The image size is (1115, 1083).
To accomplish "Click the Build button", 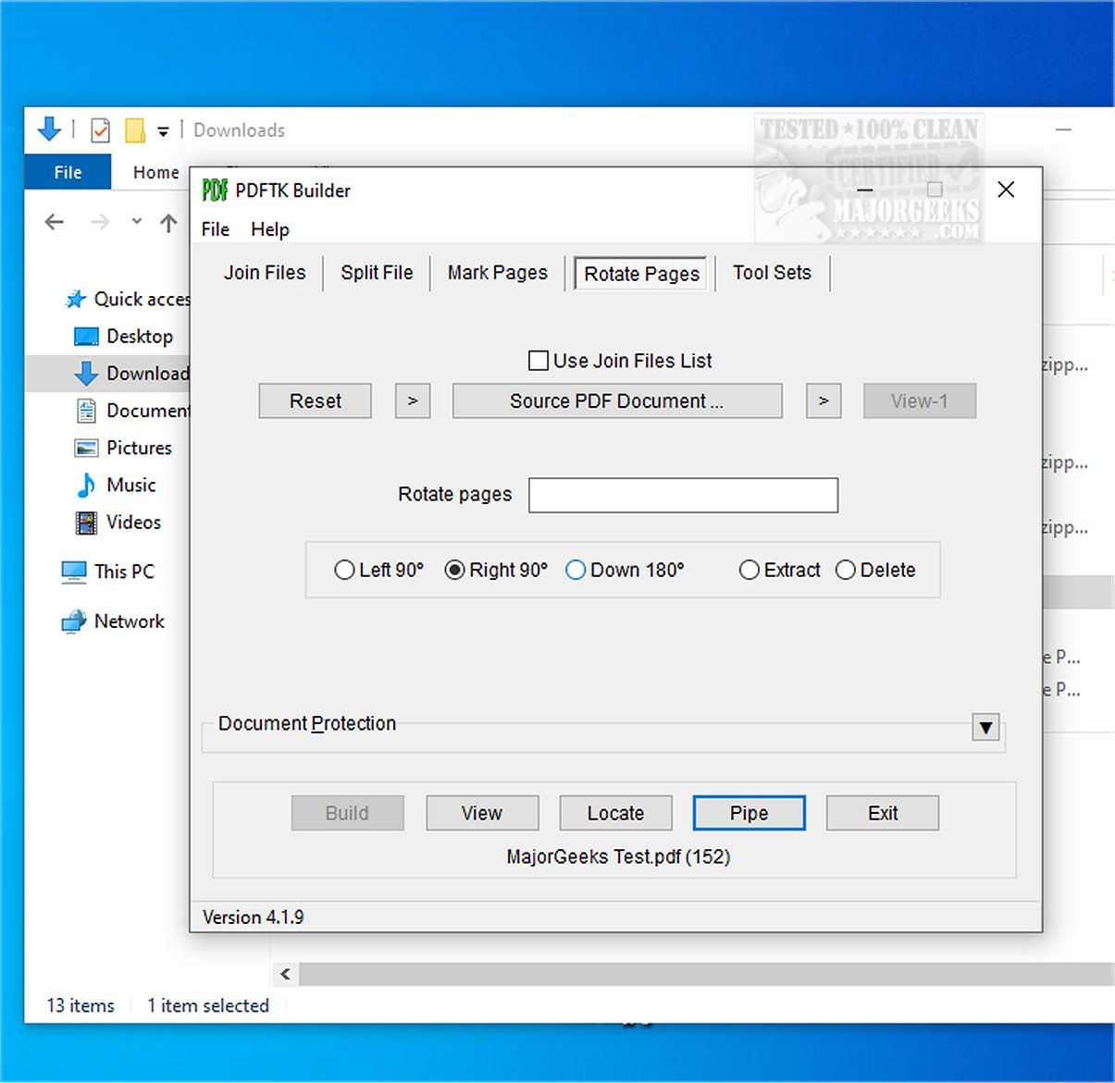I will 348,813.
